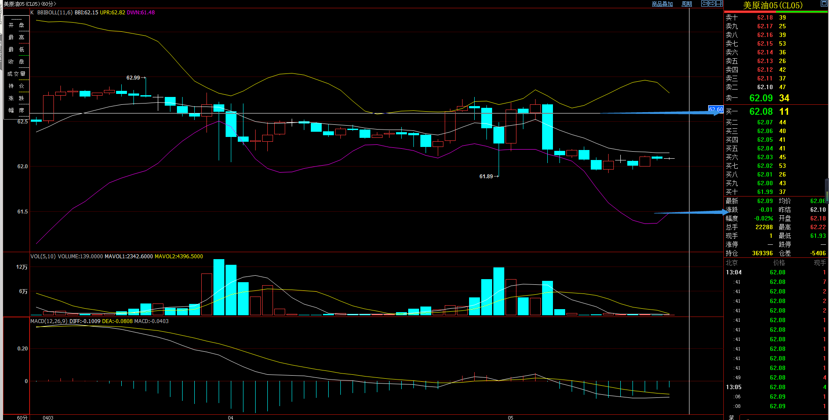
Task: Select the 北京 time column header
Action: point(732,263)
